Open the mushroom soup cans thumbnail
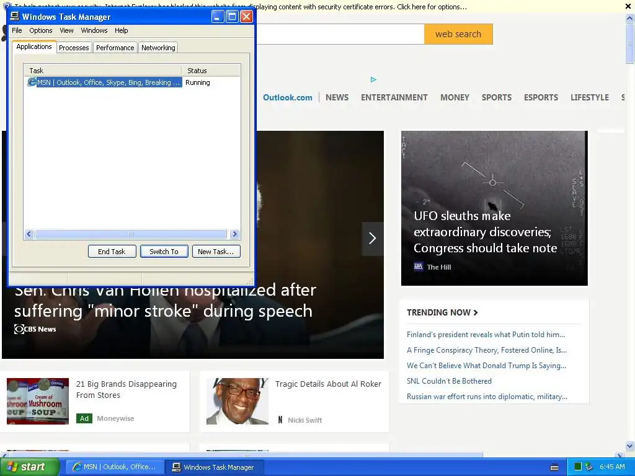 coord(38,401)
